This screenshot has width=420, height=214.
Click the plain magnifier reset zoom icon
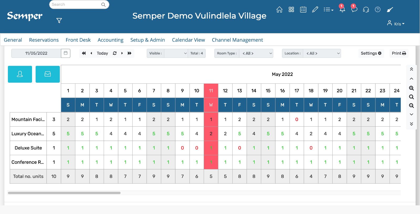coord(411,97)
